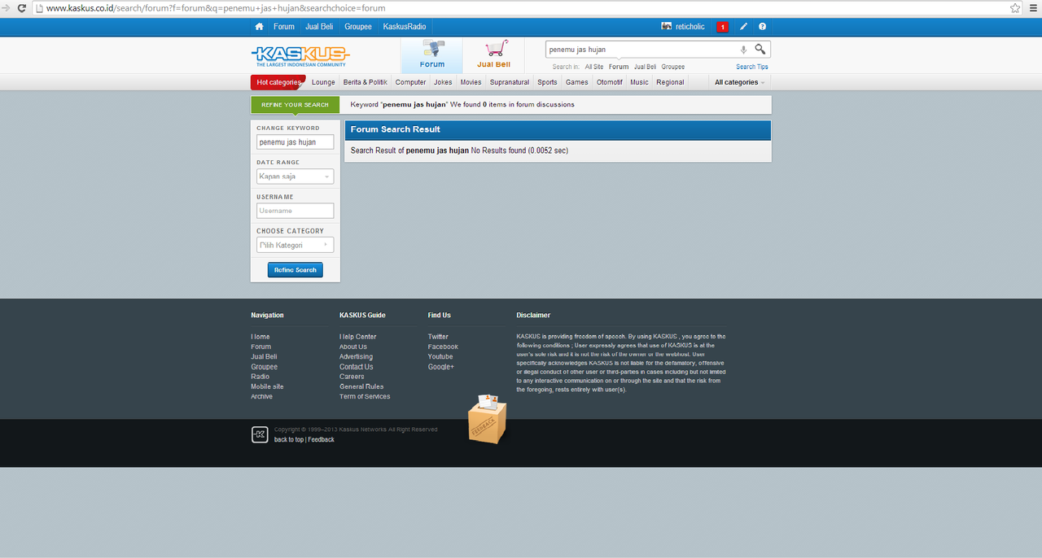Viewport: 1042px width, 558px height.
Task: Open Archive footer link
Action: coord(262,397)
